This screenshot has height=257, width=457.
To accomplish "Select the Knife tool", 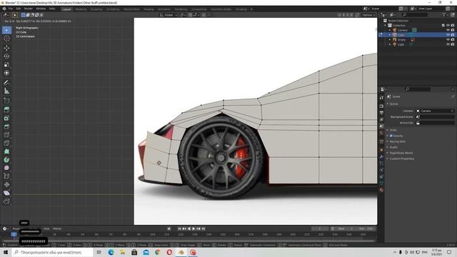I will click(x=6, y=143).
